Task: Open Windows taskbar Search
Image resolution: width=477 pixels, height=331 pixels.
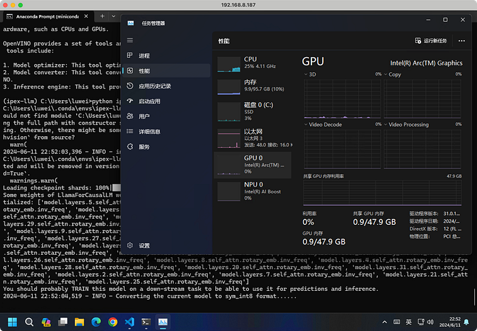Action: click(29, 322)
